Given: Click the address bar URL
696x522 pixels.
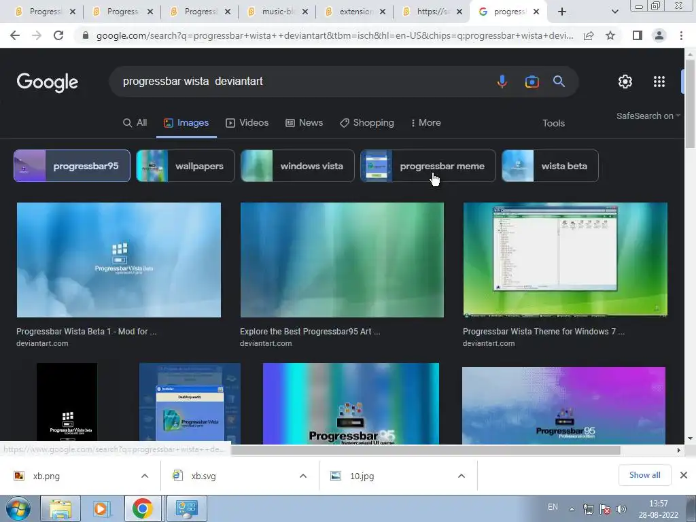Looking at the screenshot, I should click(x=334, y=35).
